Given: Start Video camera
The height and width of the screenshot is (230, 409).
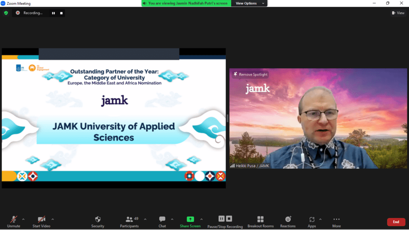Looking at the screenshot, I should click(42, 219).
